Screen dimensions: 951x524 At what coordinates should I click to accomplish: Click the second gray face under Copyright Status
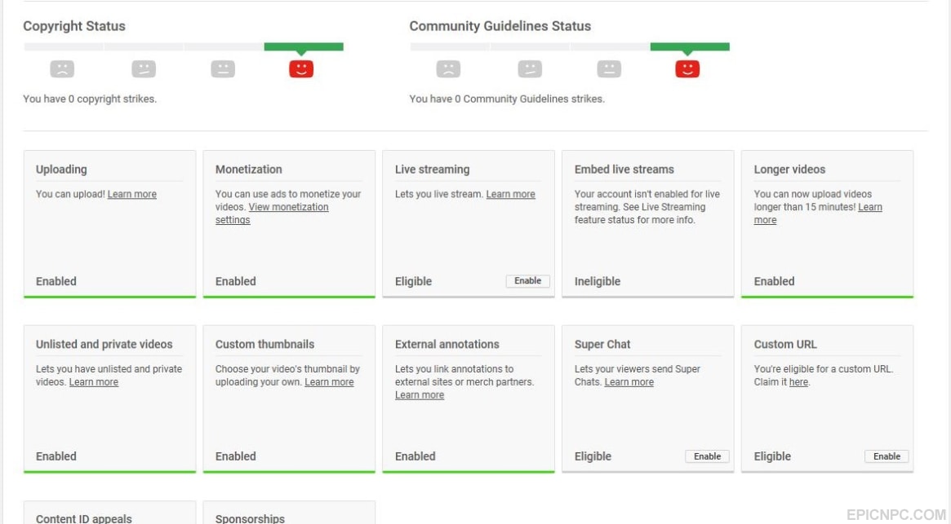pyautogui.click(x=144, y=68)
